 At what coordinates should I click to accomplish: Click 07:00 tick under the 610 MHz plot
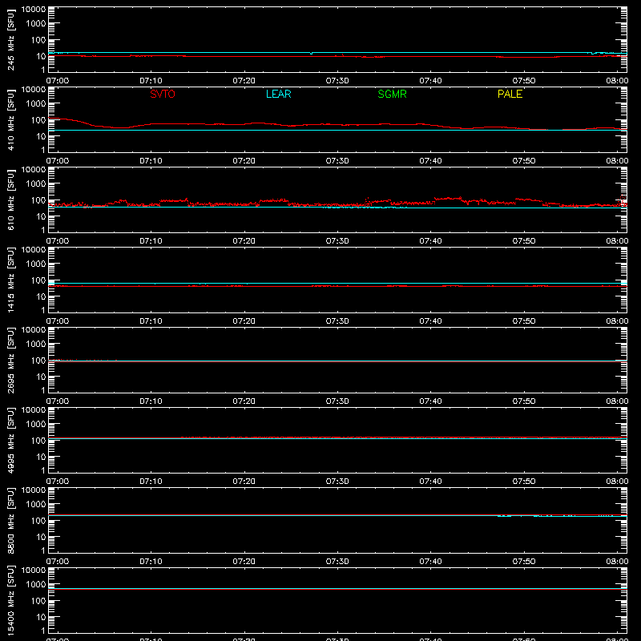click(x=58, y=241)
